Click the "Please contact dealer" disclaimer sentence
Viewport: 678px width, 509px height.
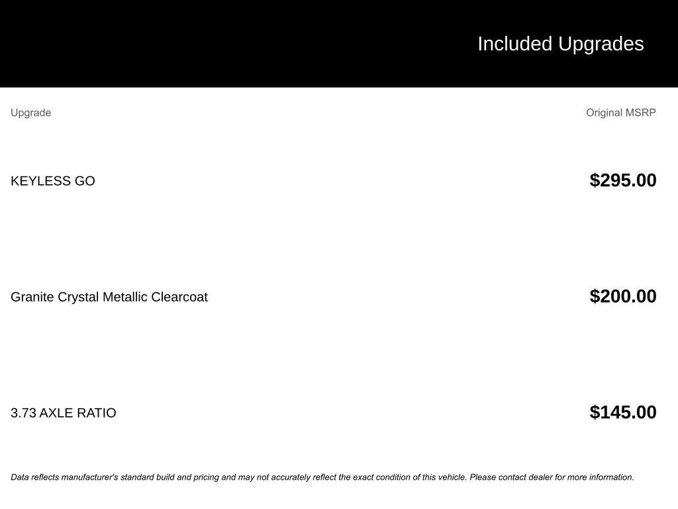(552, 477)
